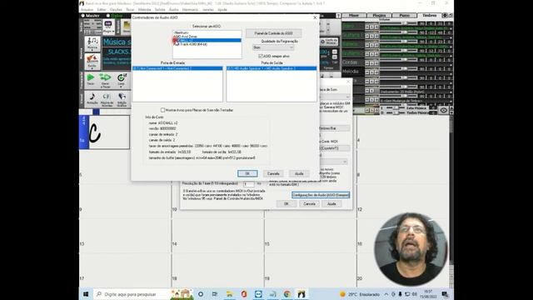
Task: Click the Gerar e Tocar icon
Action: 106,77
